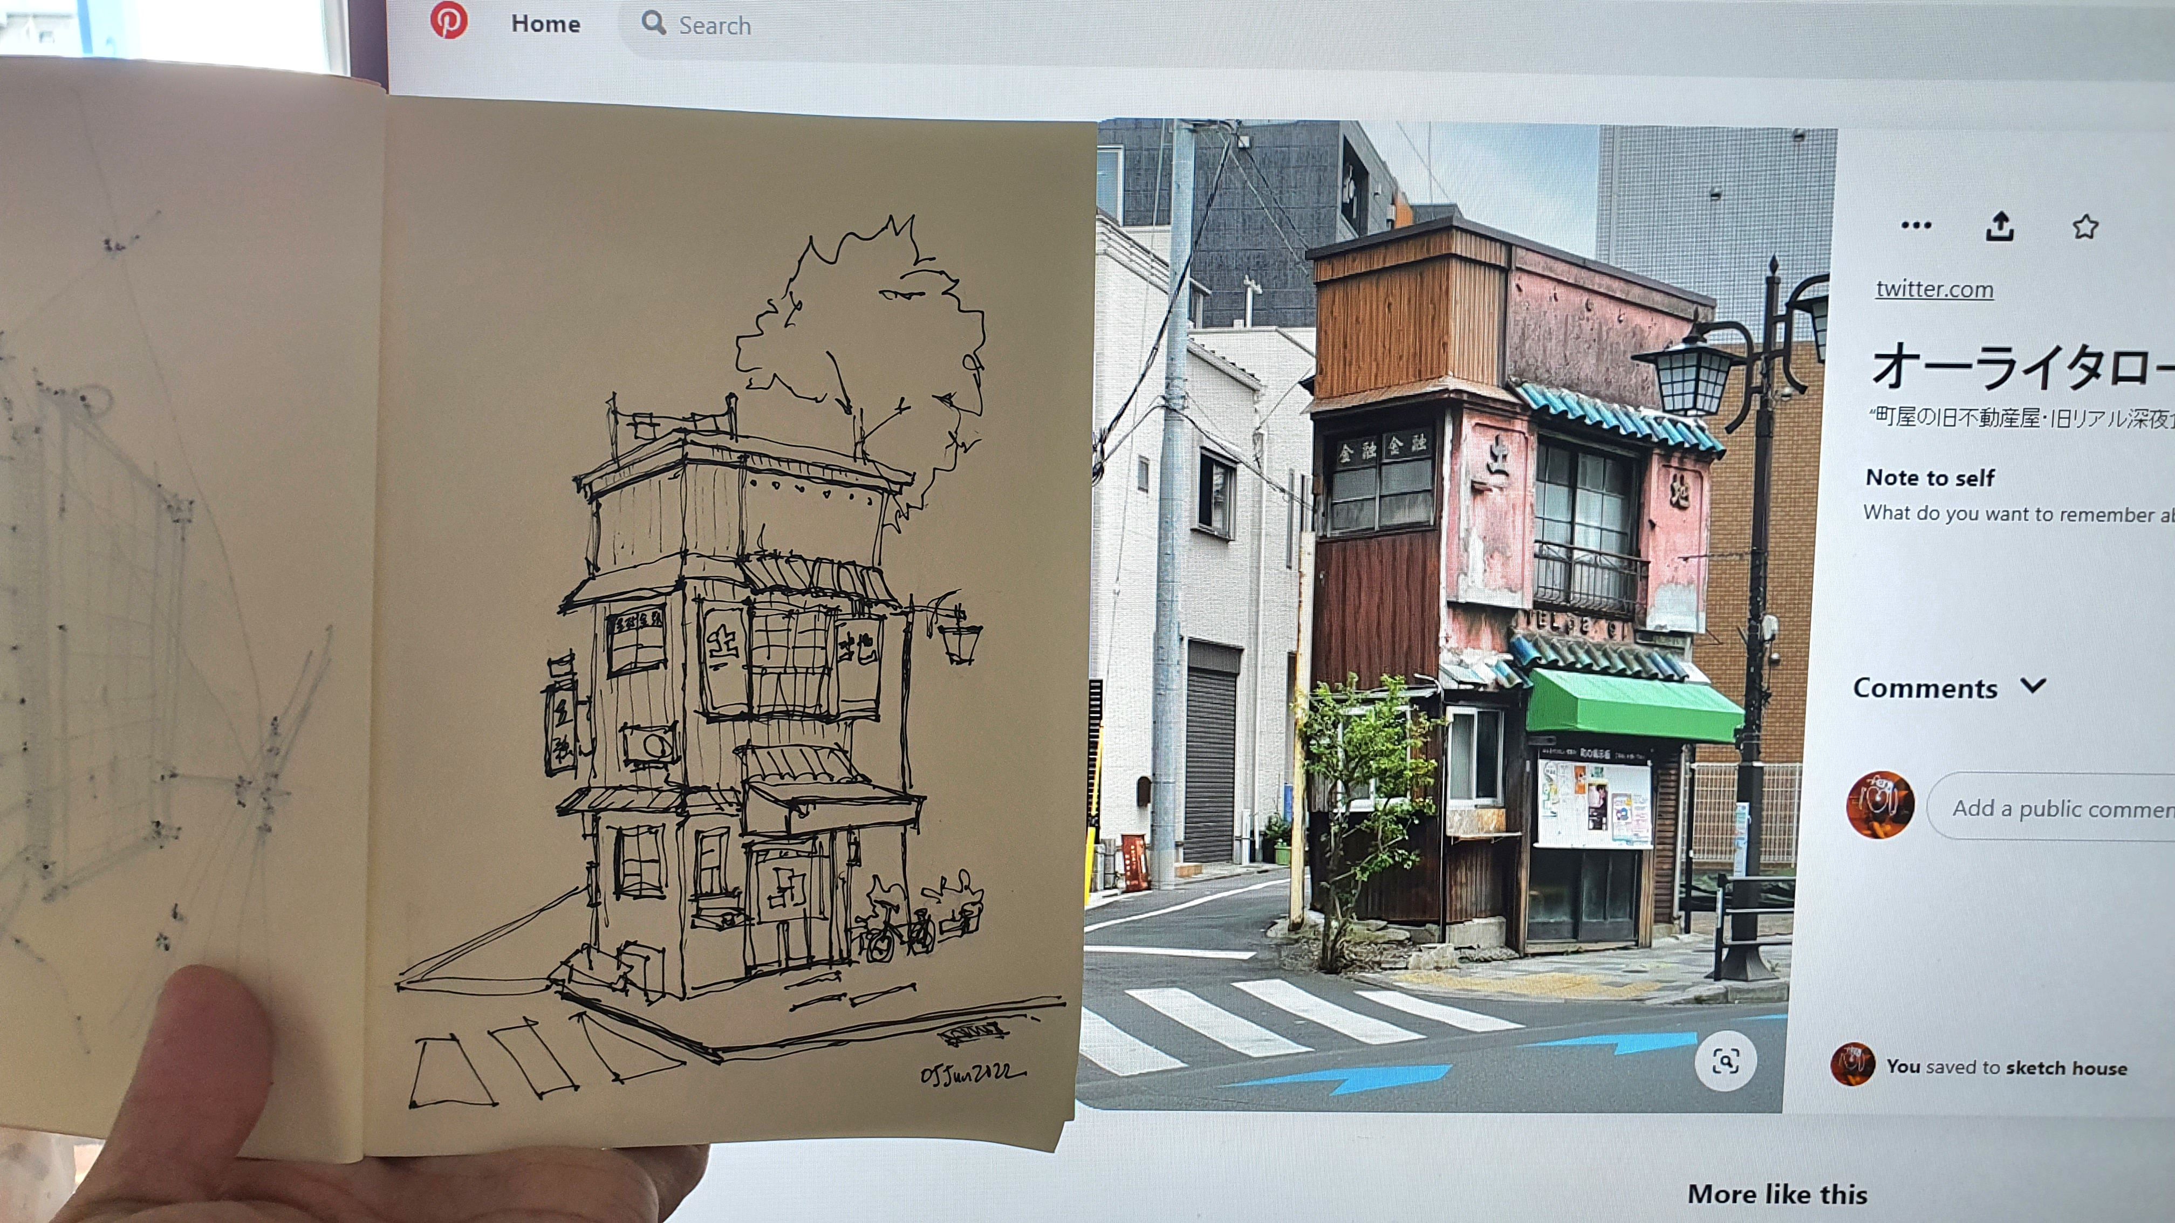Click the small avatar beside You saved
The image size is (2175, 1223).
(x=1852, y=1064)
